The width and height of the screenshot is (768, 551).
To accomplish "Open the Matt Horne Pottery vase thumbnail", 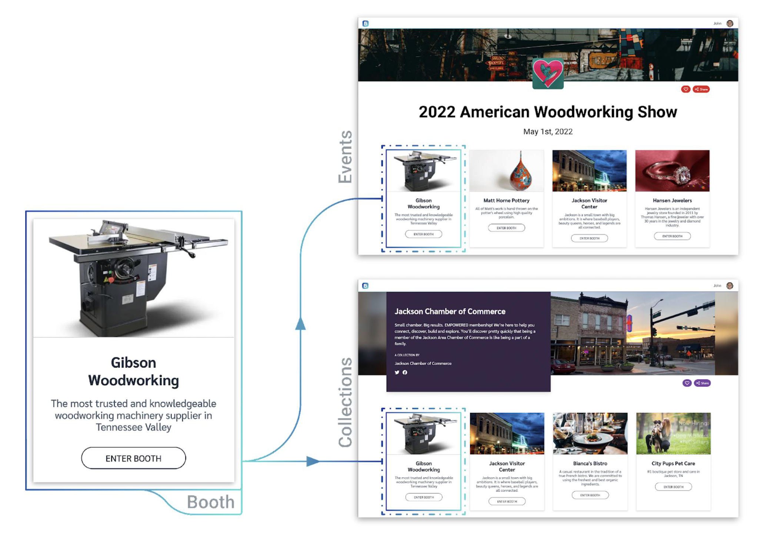I will [507, 170].
